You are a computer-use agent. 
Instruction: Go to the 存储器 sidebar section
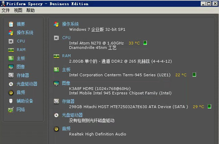[x=23, y=75]
